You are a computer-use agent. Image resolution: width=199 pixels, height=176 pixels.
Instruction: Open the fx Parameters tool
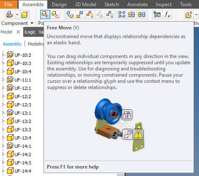click(167, 14)
